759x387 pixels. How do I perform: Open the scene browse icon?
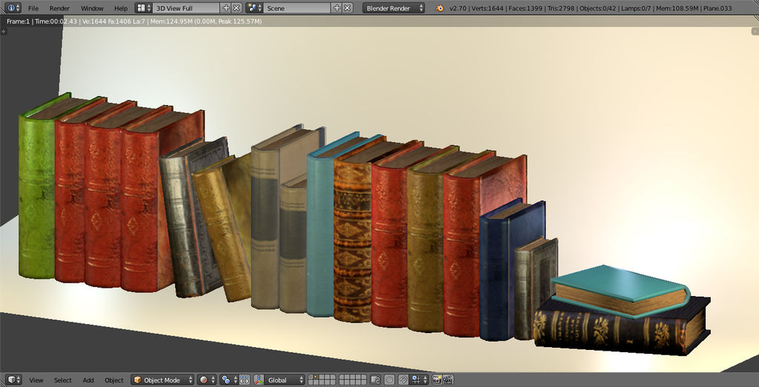[254, 7]
